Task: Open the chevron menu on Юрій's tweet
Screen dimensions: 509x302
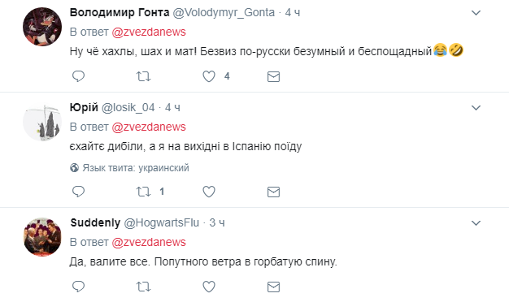Action: tap(476, 108)
